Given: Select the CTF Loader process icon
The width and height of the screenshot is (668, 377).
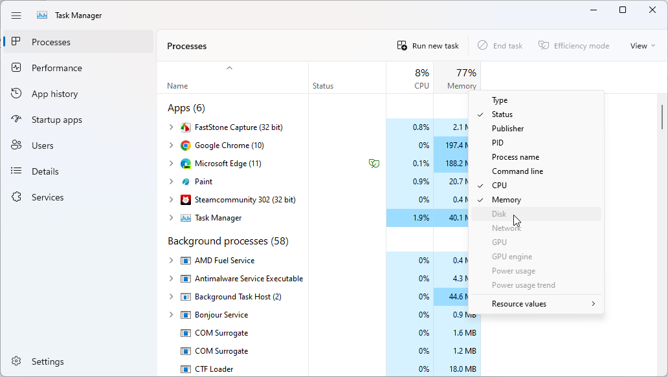Looking at the screenshot, I should 186,369.
